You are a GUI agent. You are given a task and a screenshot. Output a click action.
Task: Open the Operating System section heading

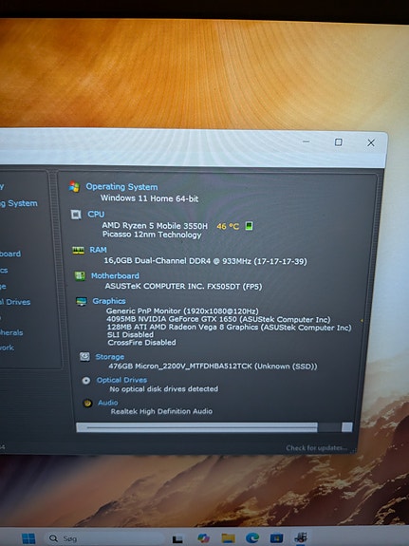point(121,187)
